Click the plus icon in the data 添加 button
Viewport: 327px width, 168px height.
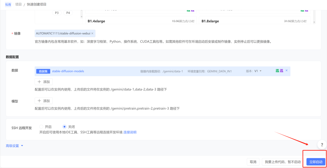(39, 82)
